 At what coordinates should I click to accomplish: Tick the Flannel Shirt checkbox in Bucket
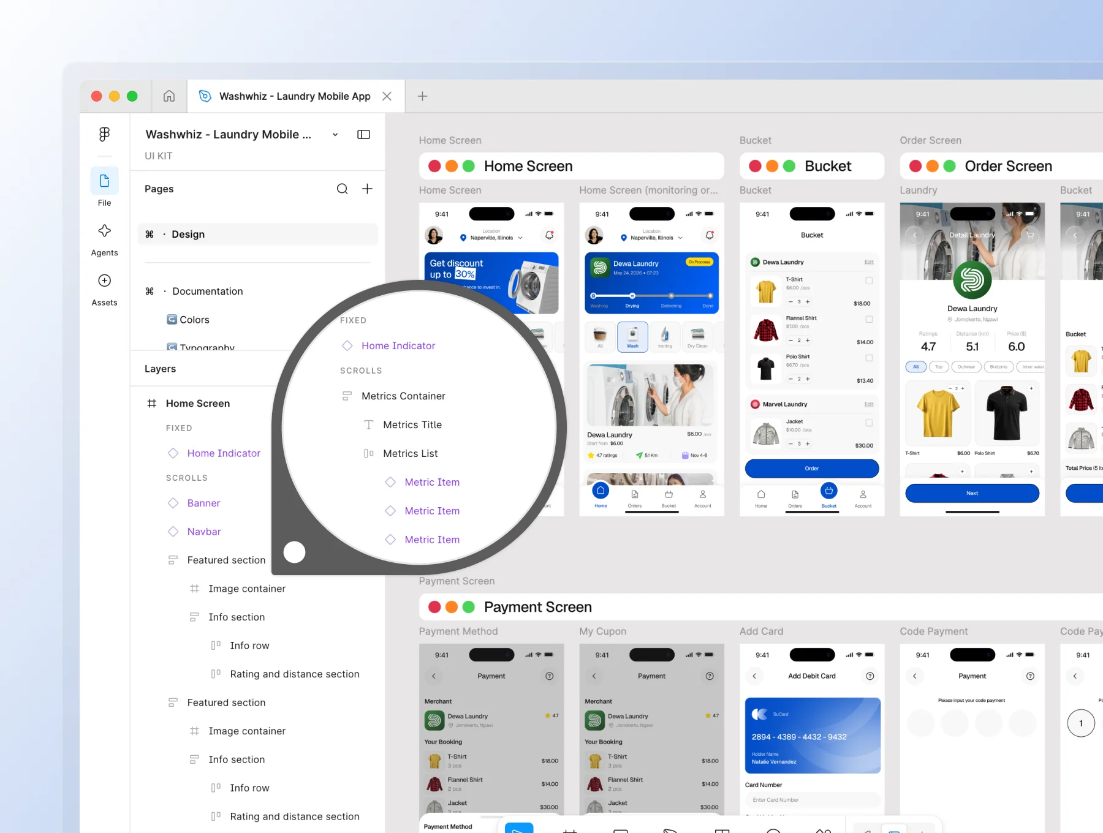[x=869, y=320]
